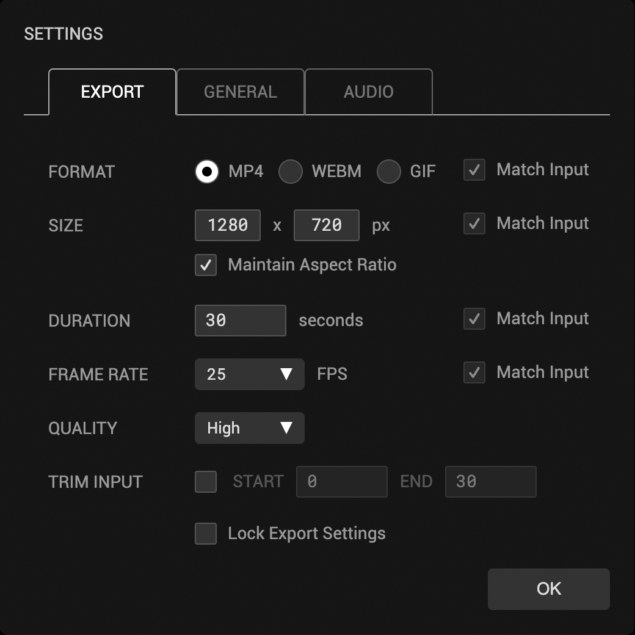Switch to the General tab
This screenshot has height=635, width=635.
(241, 92)
